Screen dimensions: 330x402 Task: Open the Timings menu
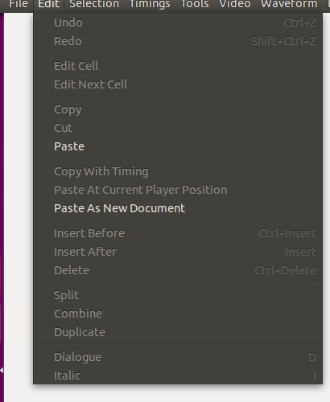click(150, 4)
